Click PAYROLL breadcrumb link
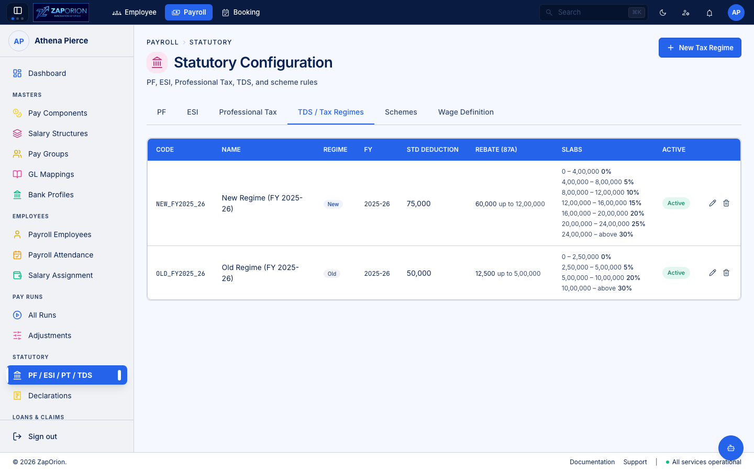Screen dimensions: 754x471 pos(162,42)
